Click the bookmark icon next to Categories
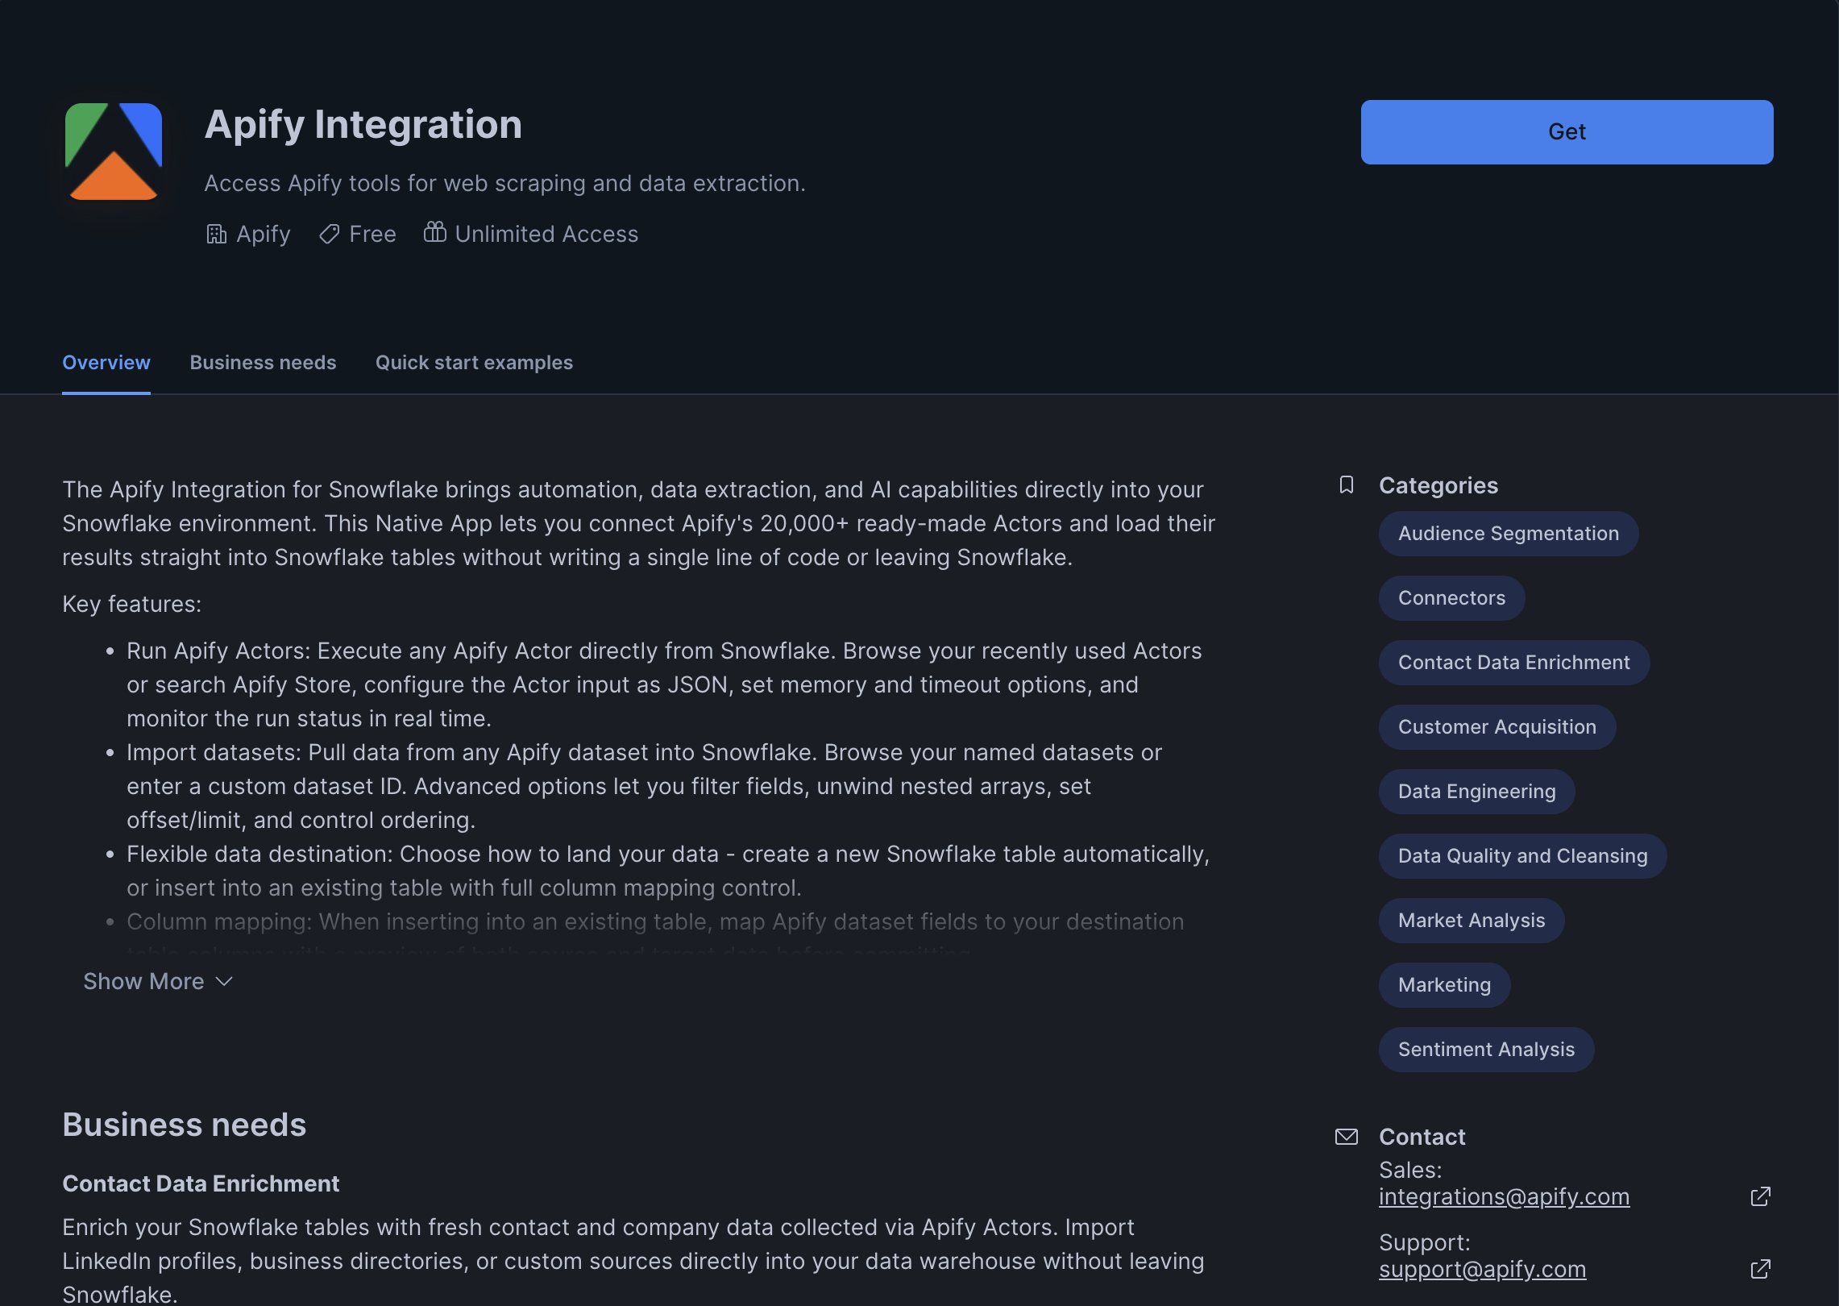This screenshot has height=1306, width=1839. pos(1346,485)
